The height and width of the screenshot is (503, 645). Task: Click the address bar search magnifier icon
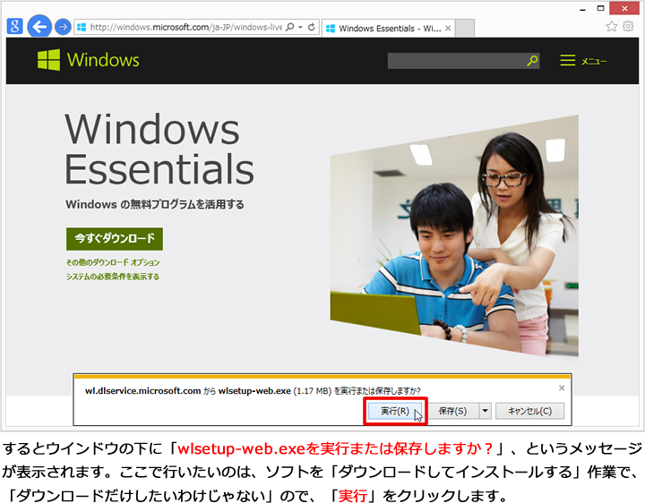click(290, 27)
